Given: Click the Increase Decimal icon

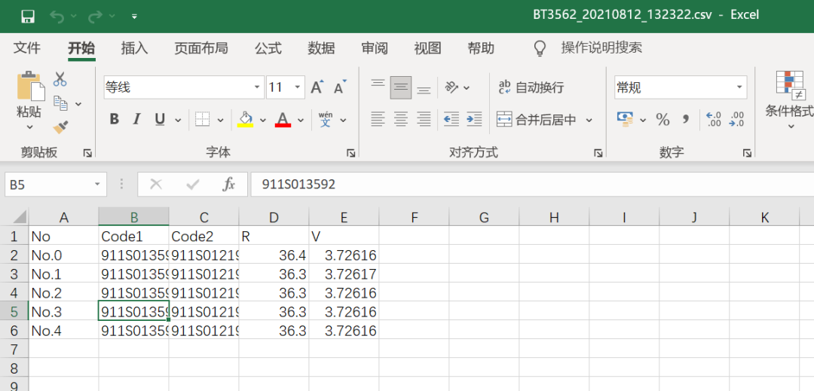Looking at the screenshot, I should (x=713, y=119).
